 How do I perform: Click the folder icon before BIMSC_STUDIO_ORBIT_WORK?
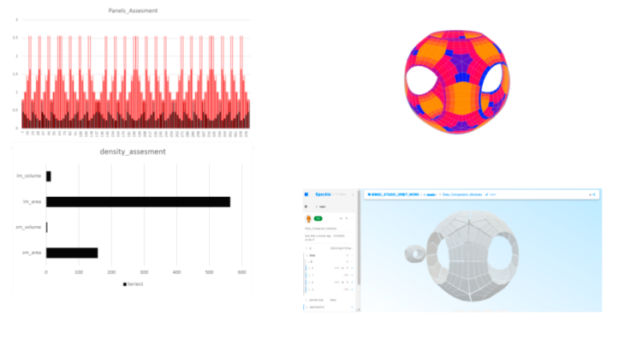coord(368,195)
